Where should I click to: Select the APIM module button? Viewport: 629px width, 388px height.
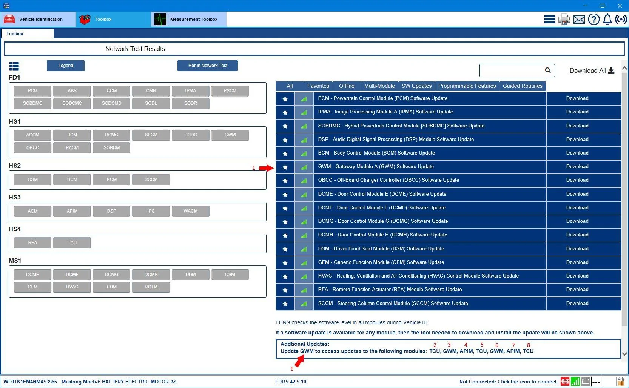(x=72, y=211)
